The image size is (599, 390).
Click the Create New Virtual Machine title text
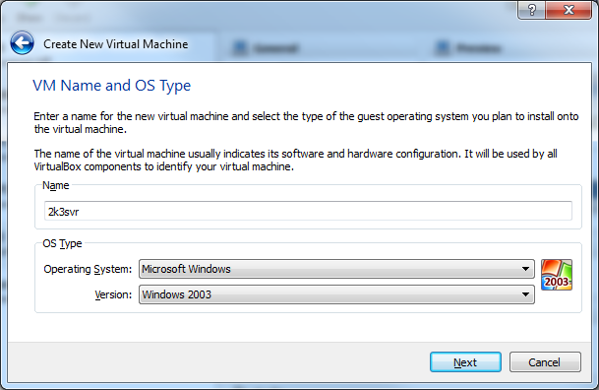click(116, 44)
